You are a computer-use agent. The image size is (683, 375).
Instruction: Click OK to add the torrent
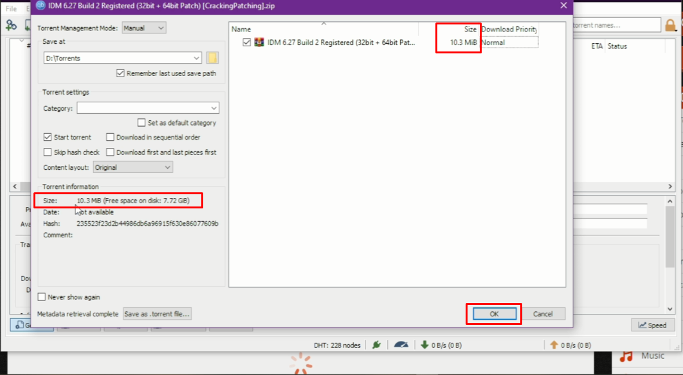[495, 314]
